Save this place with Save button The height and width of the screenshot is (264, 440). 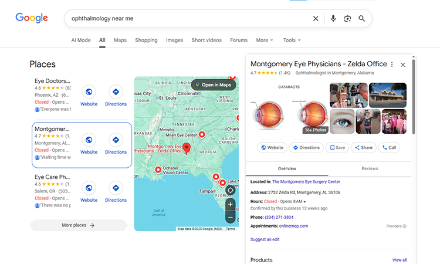[337, 148]
